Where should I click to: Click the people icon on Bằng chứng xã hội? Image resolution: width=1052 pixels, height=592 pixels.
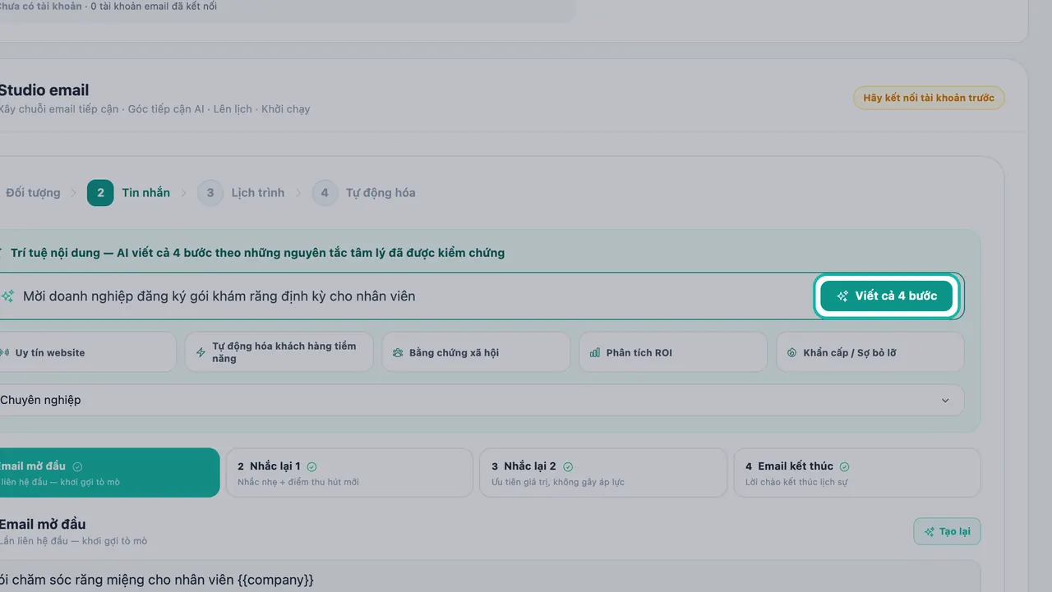398,353
